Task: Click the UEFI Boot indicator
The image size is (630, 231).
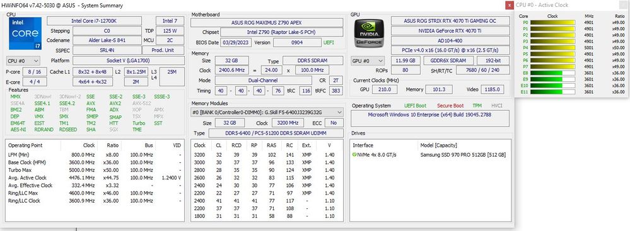Action: point(415,106)
